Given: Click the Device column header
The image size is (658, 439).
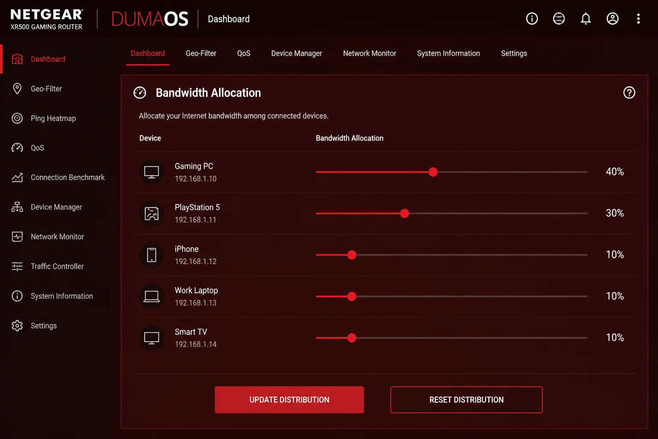Looking at the screenshot, I should [x=150, y=138].
